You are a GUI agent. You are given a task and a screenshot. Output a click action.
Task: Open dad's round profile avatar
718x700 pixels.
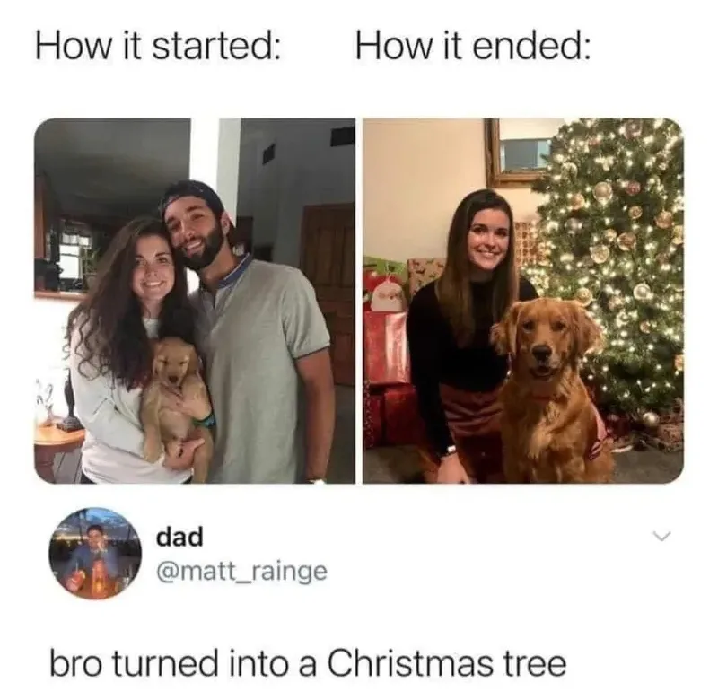click(95, 554)
